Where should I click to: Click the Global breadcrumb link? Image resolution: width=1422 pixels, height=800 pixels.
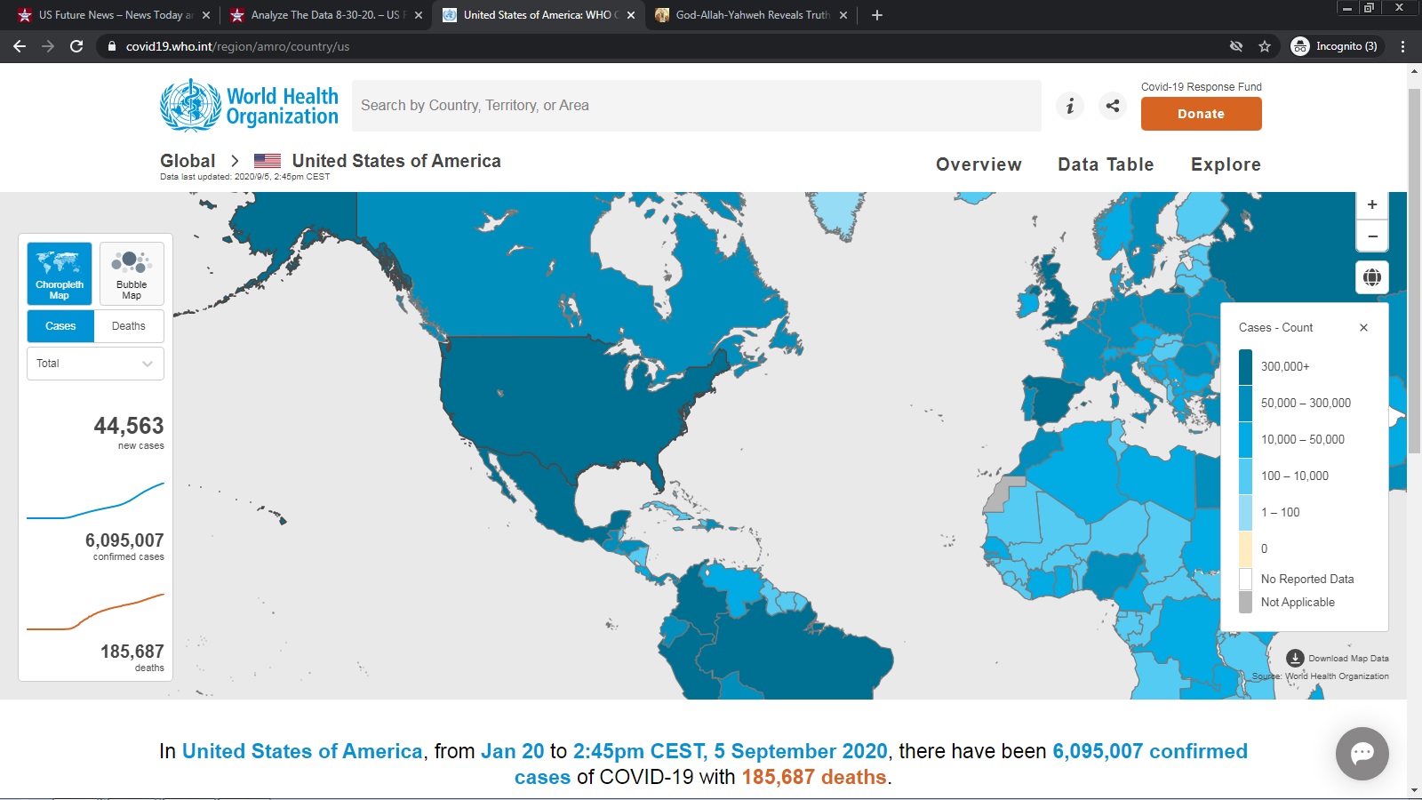click(x=188, y=161)
